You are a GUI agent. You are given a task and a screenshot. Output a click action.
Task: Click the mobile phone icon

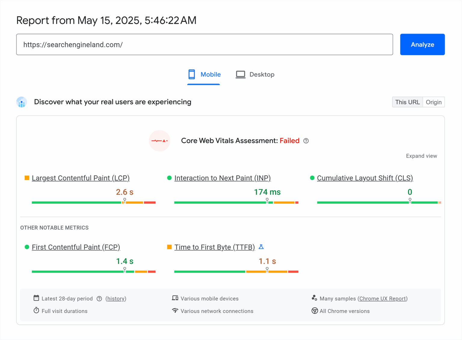[192, 74]
